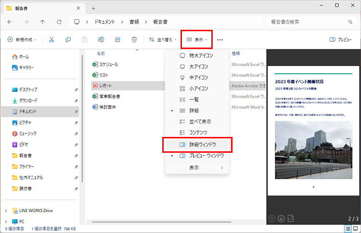The image size is (361, 233).
Task: Click next page arrow in preview pane
Action: click(281, 220)
